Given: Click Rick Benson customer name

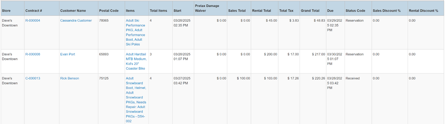Looking at the screenshot, I should click(x=70, y=78).
